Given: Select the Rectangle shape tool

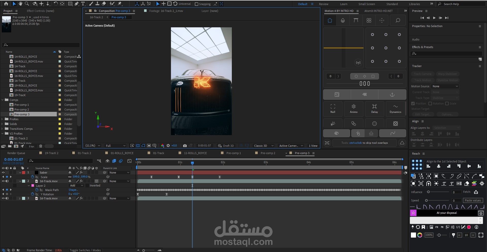Looking at the screenshot, I should (x=70, y=4).
